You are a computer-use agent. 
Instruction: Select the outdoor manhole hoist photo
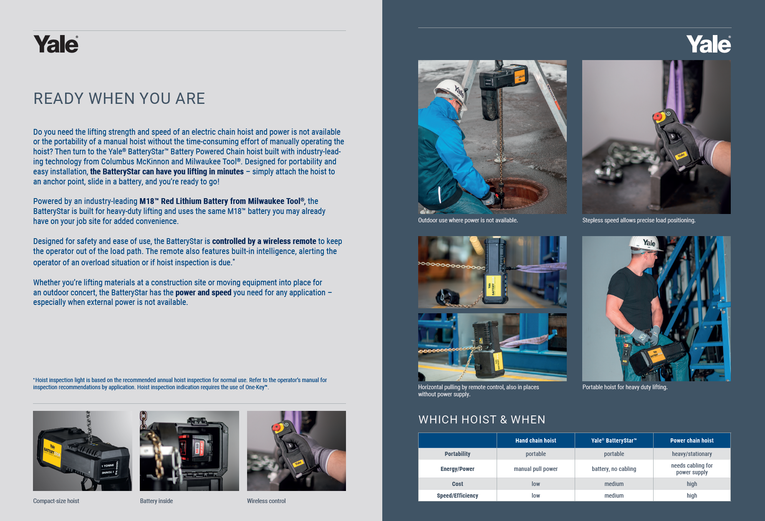point(492,137)
